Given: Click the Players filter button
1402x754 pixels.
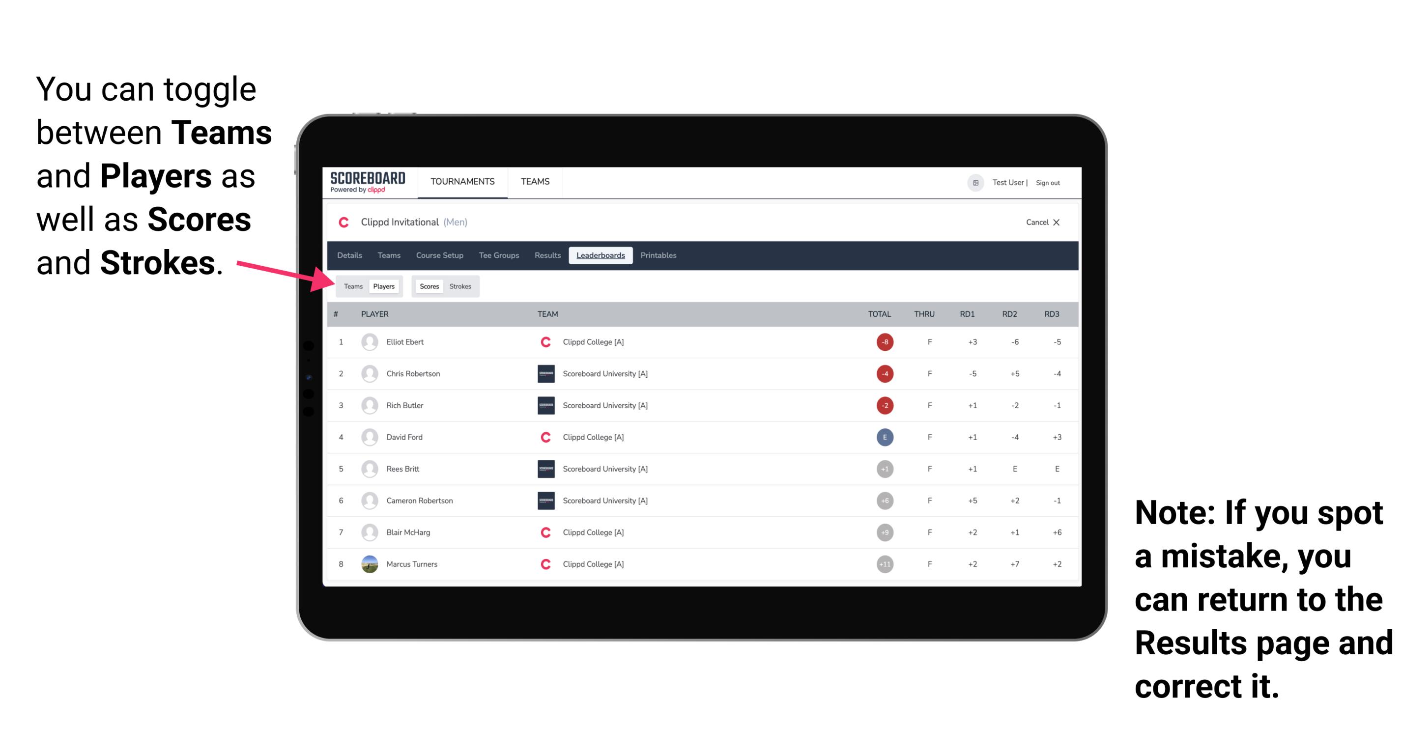Looking at the screenshot, I should tap(383, 286).
